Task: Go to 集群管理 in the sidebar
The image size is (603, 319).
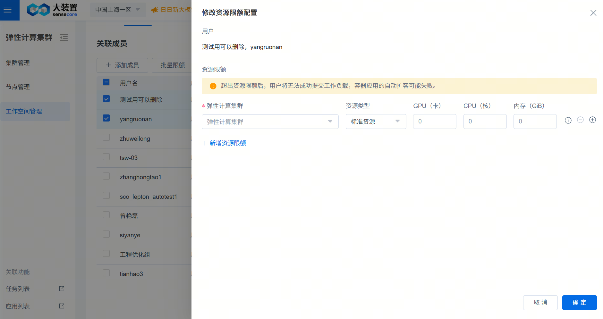Action: pos(18,63)
